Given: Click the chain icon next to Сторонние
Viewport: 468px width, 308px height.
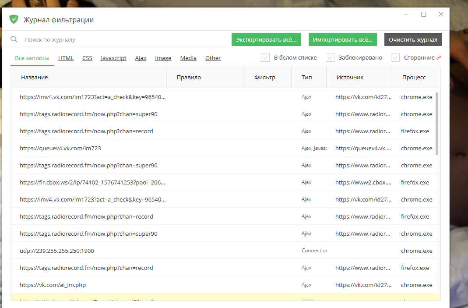Looking at the screenshot, I should point(440,57).
